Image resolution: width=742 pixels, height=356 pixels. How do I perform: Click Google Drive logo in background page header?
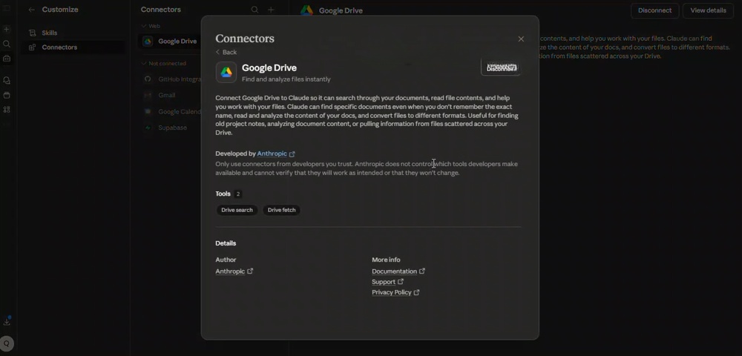pos(306,10)
